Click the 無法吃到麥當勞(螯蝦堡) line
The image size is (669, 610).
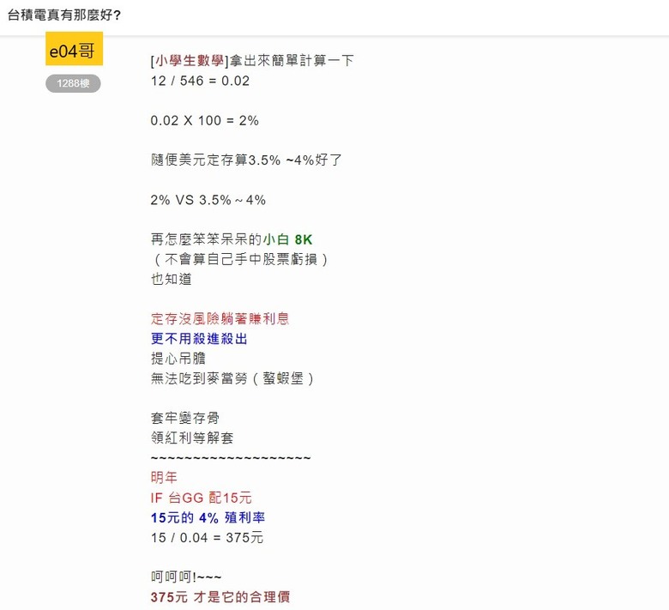[x=232, y=378]
